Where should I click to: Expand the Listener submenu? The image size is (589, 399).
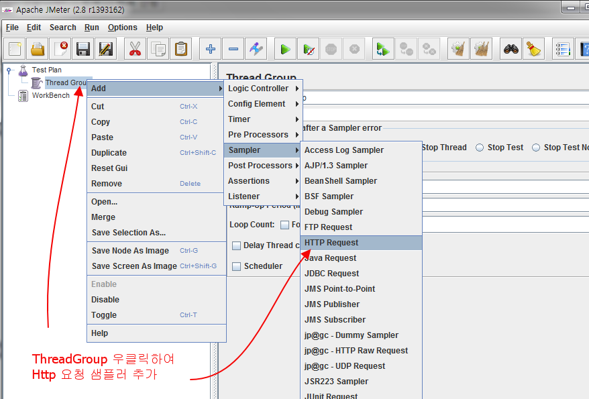[263, 196]
